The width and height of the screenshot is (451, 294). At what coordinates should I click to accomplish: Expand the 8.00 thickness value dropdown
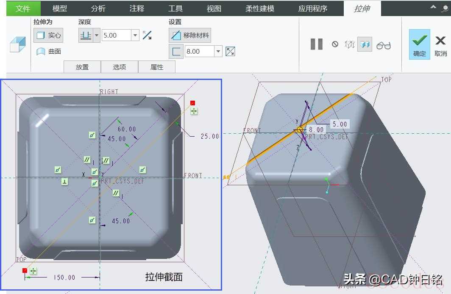[x=218, y=52]
